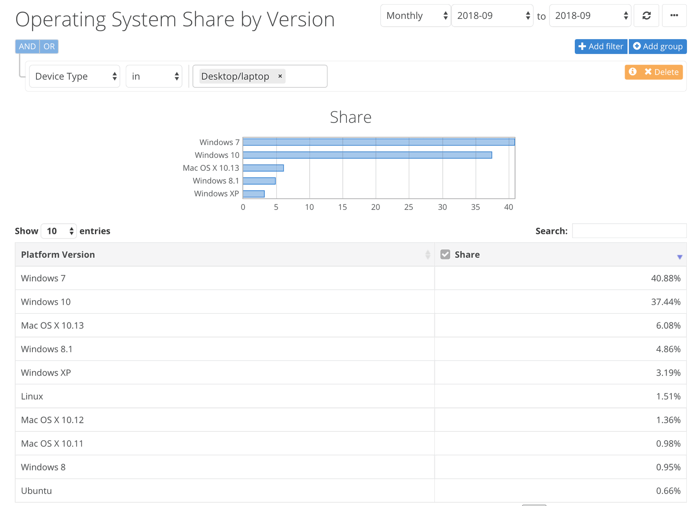Click the info icon on the filter row
This screenshot has height=506, width=691.
pos(632,72)
